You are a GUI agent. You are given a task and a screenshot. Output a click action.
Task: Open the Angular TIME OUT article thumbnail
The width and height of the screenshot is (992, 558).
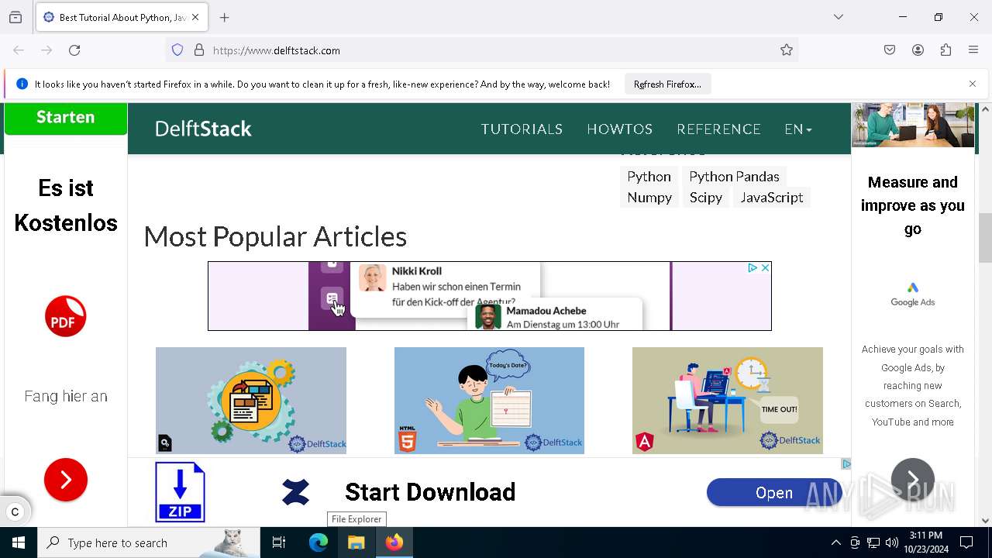click(x=728, y=401)
